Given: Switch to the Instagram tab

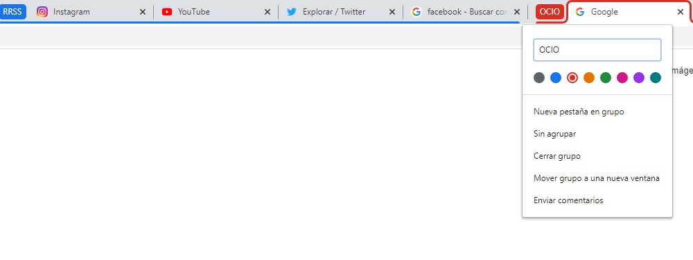Looking at the screenshot, I should [91, 12].
